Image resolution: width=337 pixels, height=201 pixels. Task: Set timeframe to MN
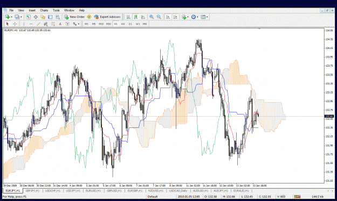click(x=145, y=24)
